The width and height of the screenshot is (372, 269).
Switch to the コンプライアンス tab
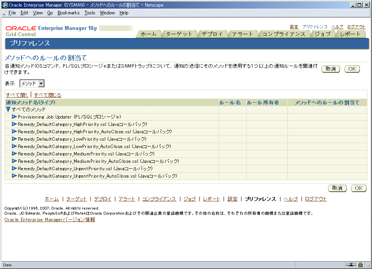[x=284, y=34]
